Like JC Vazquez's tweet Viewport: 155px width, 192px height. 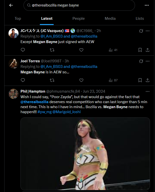[x=81, y=50]
